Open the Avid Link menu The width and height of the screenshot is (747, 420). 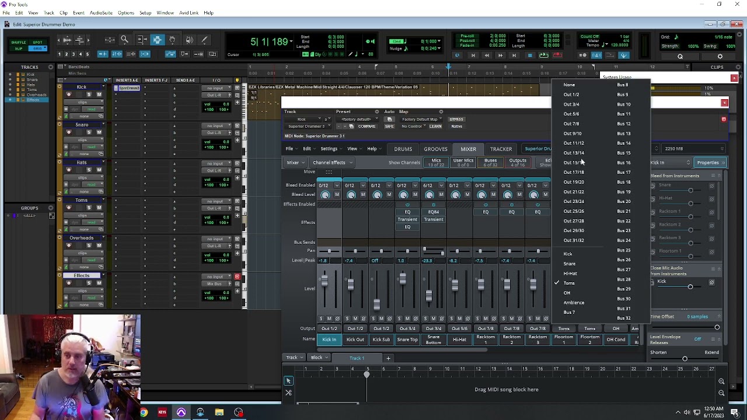pyautogui.click(x=189, y=13)
